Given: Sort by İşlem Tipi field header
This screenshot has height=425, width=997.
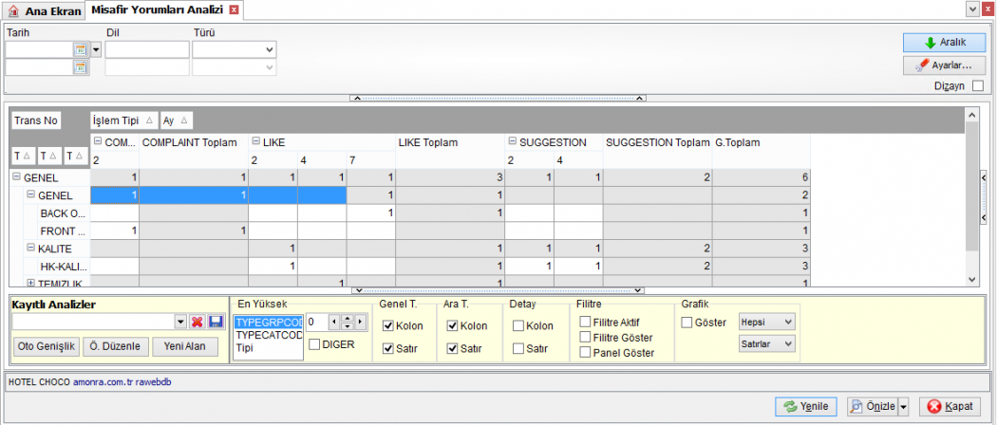Looking at the screenshot, I should (x=124, y=120).
